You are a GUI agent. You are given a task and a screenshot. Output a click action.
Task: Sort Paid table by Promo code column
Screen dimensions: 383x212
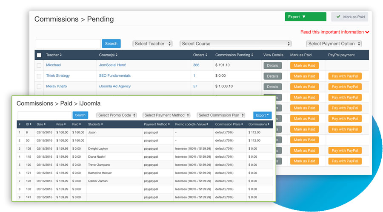tap(191, 124)
